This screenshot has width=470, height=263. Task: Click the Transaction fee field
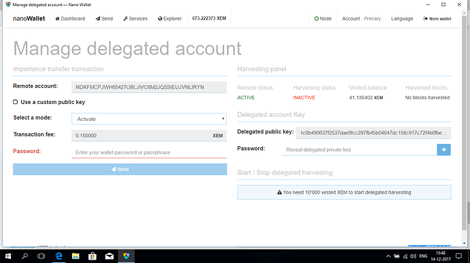pyautogui.click(x=149, y=135)
